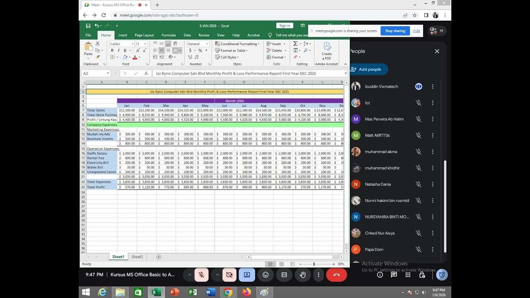The height and width of the screenshot is (298, 530).
Task: Open the File menu tab
Action: 88,35
